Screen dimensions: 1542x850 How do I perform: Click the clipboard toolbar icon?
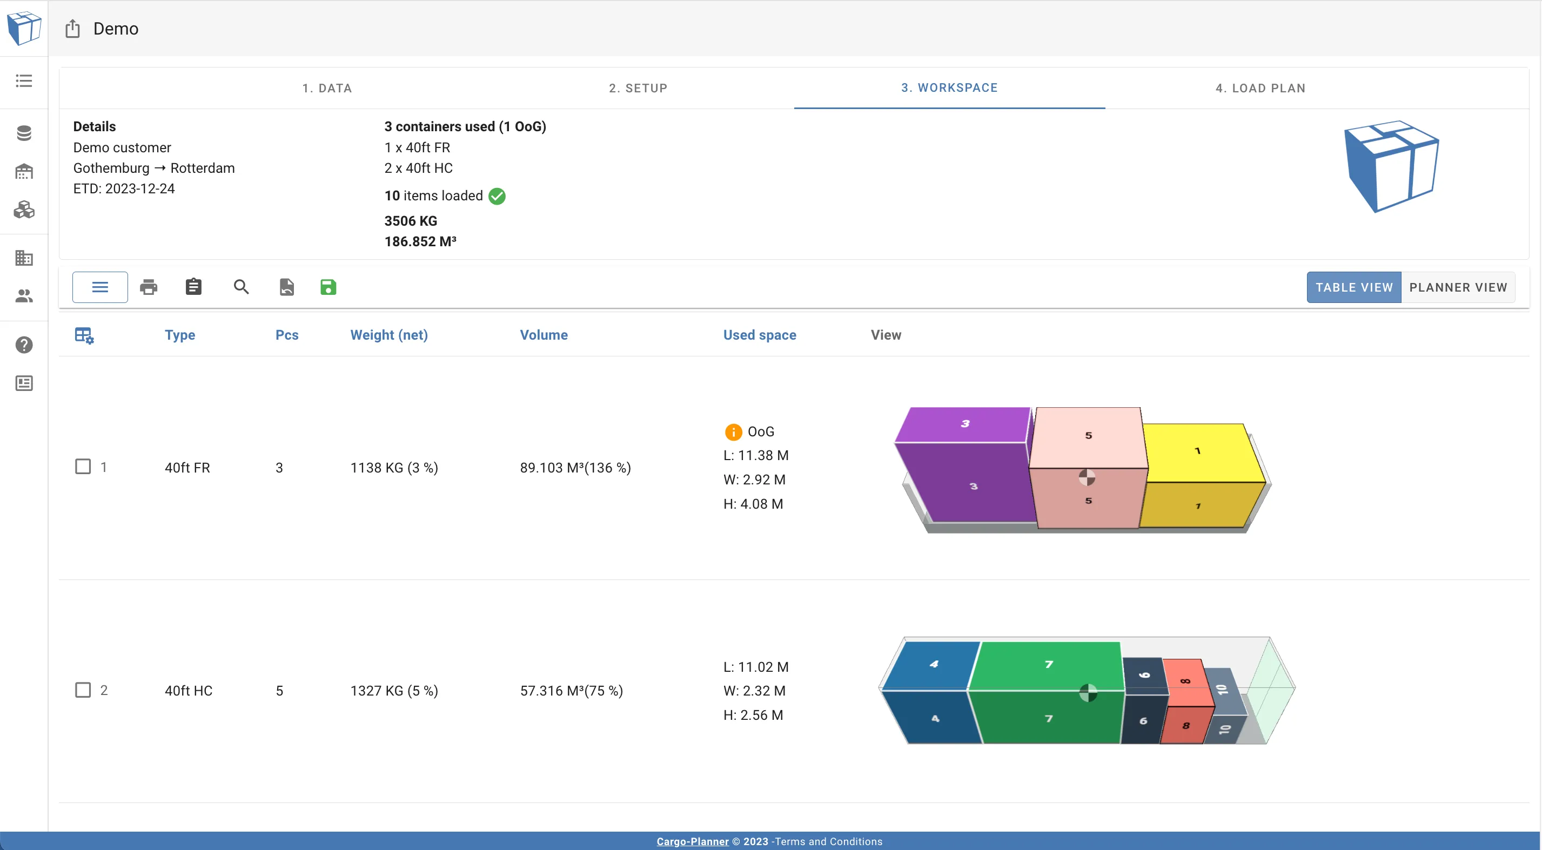click(x=193, y=287)
